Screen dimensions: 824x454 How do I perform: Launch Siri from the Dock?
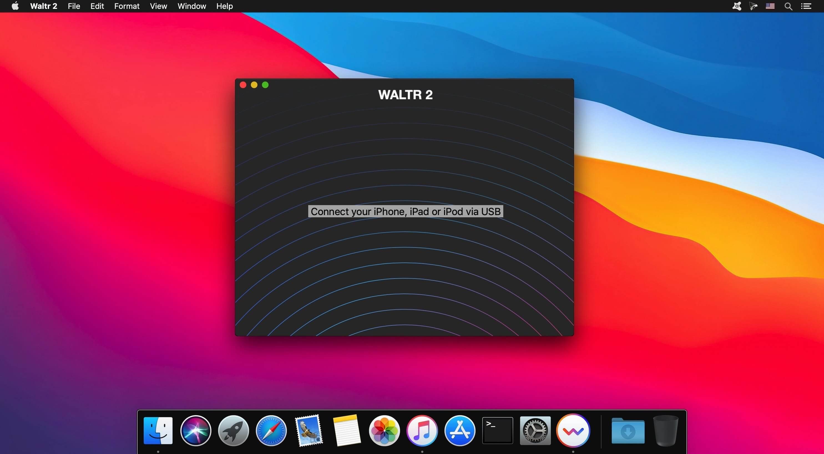196,430
